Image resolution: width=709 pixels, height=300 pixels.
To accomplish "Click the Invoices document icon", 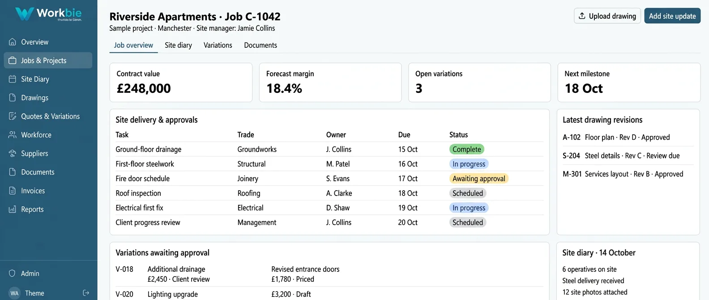I will pyautogui.click(x=13, y=191).
